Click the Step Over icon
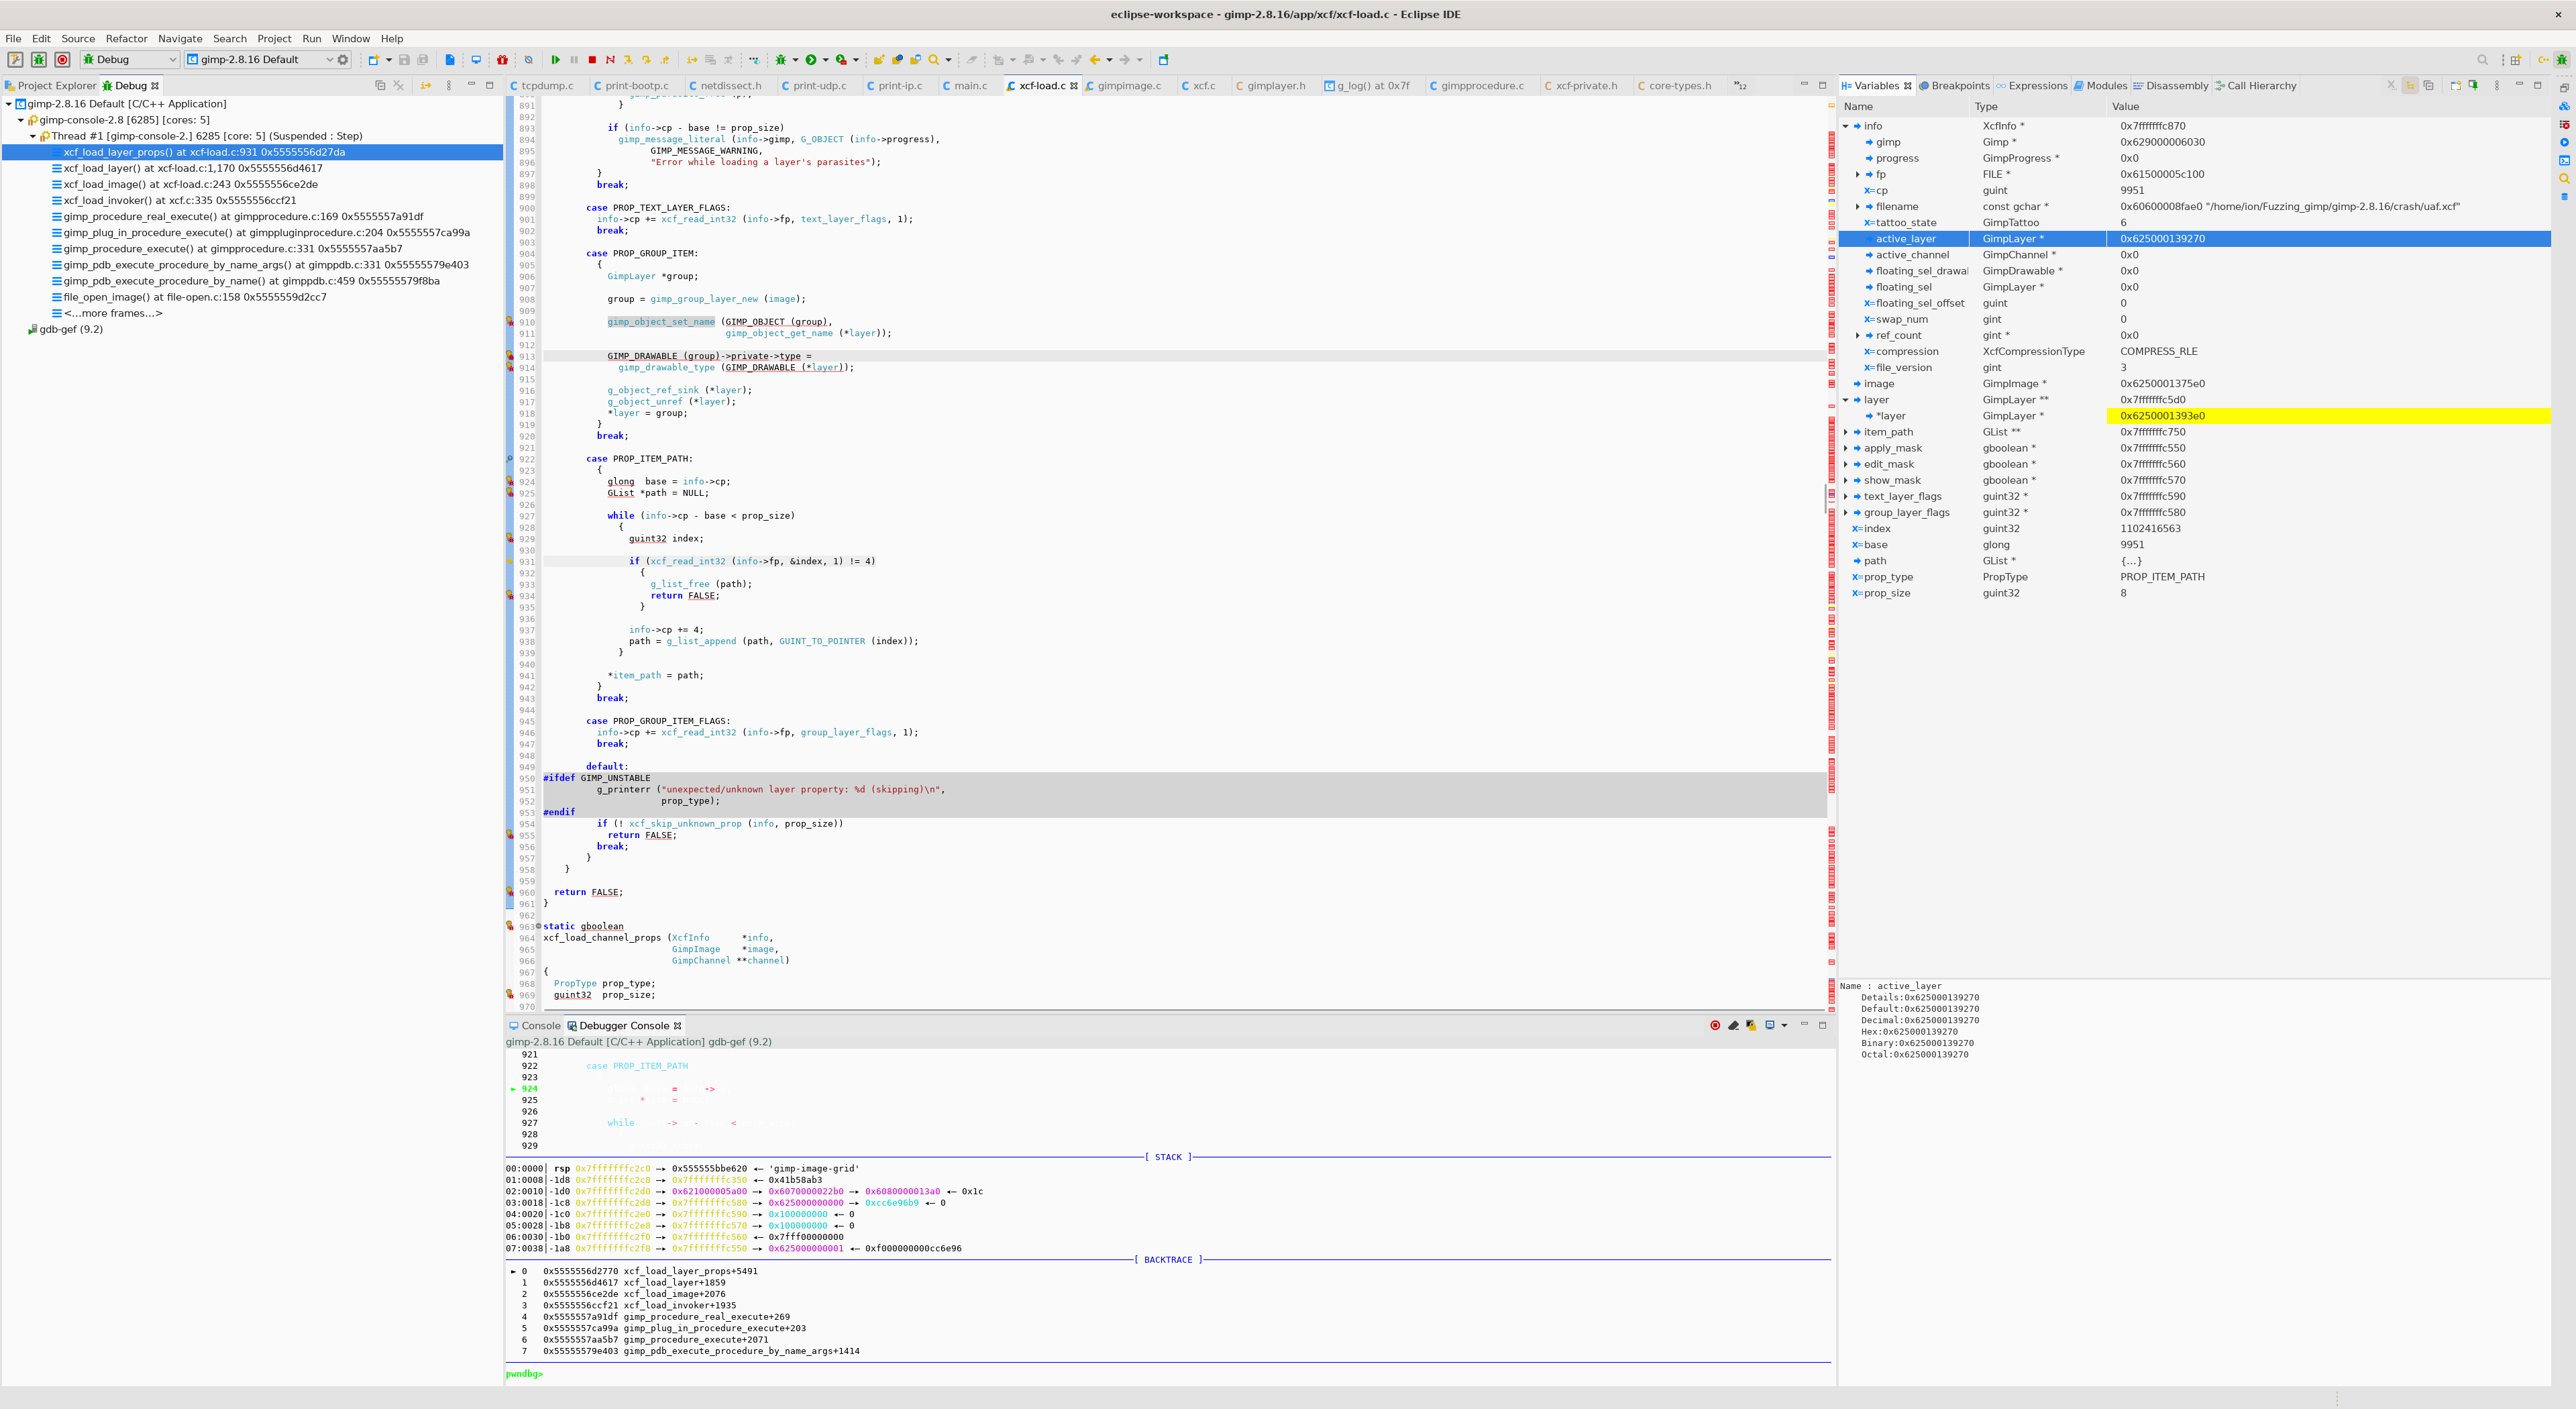Image resolution: width=2576 pixels, height=1409 pixels. coord(646,60)
